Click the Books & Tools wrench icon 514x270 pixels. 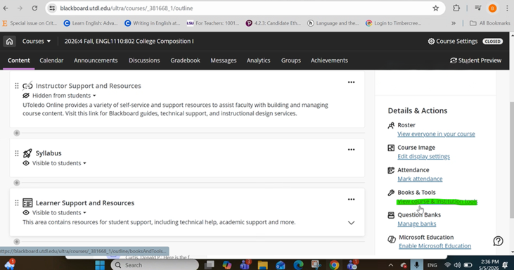point(391,193)
